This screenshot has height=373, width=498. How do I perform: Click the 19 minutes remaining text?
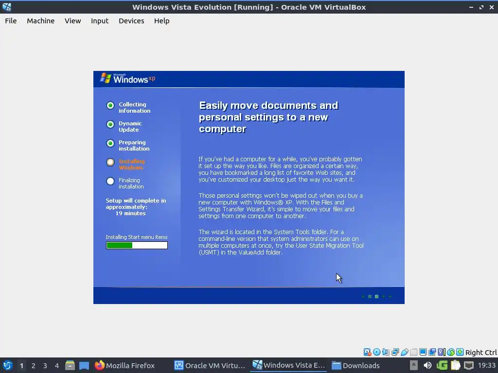130,213
